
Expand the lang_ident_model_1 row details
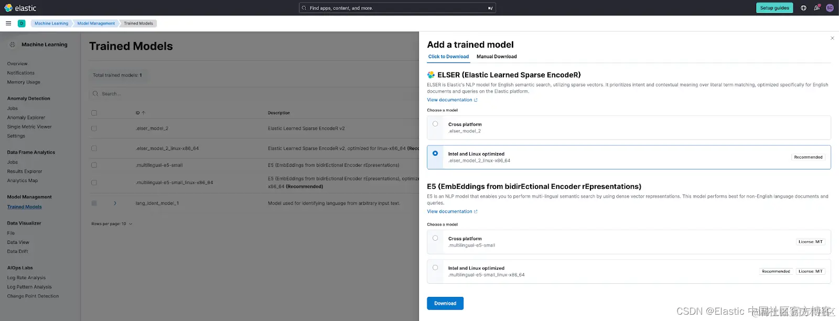[115, 203]
